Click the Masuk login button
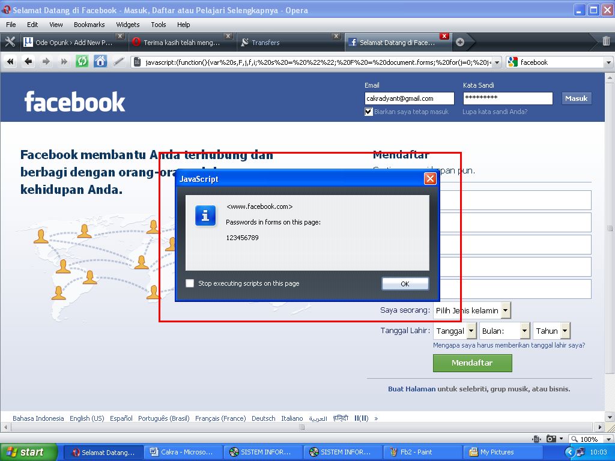 [x=576, y=98]
